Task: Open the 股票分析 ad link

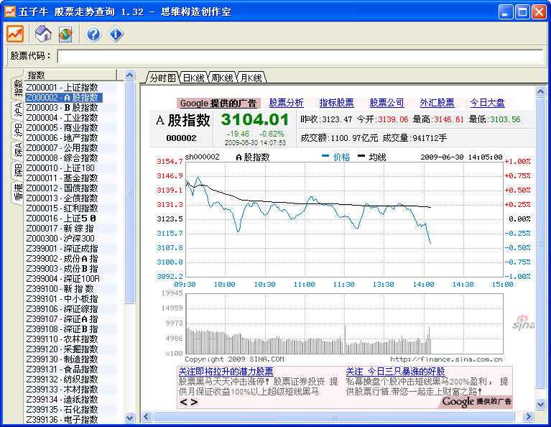Action: 286,103
